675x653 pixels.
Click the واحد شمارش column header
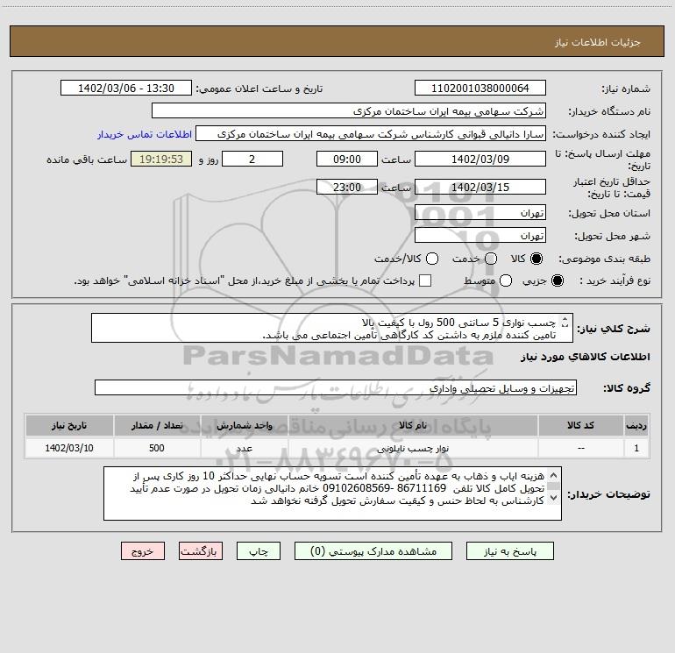coord(244,425)
